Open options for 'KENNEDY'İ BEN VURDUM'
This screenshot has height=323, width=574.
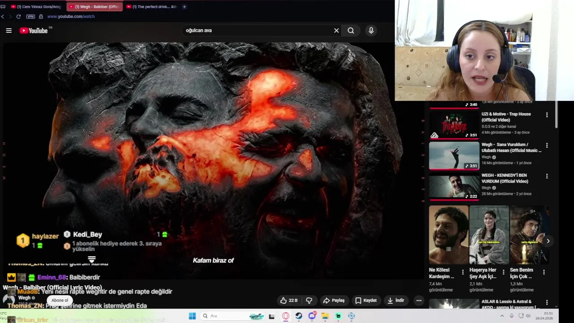tap(547, 176)
